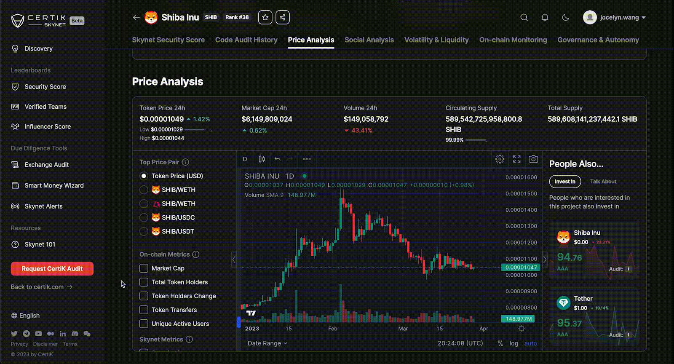
Task: Switch to the Social Analysis tab
Action: pos(369,40)
